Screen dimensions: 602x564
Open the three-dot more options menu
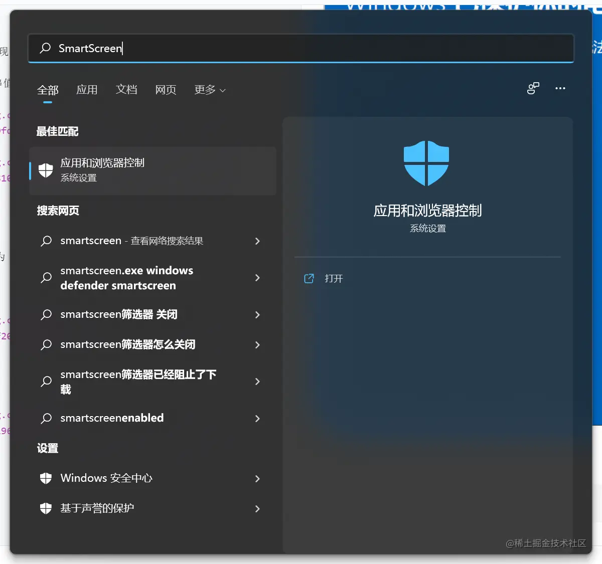560,88
